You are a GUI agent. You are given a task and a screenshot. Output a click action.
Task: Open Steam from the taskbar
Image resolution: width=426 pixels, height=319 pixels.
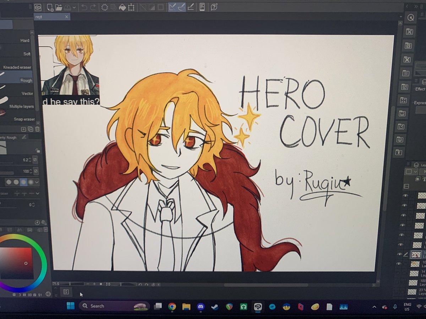click(x=214, y=307)
